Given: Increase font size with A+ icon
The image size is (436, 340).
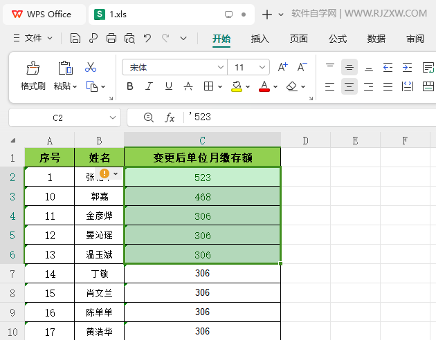Looking at the screenshot, I should [x=283, y=67].
